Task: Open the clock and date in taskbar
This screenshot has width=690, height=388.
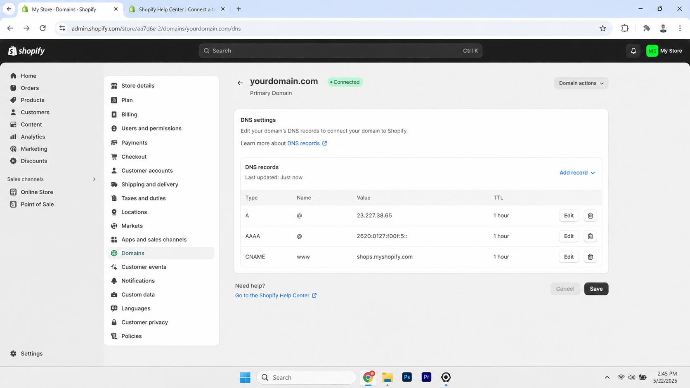Action: (x=665, y=377)
